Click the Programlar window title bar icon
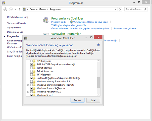 pyautogui.click(x=4, y=3)
